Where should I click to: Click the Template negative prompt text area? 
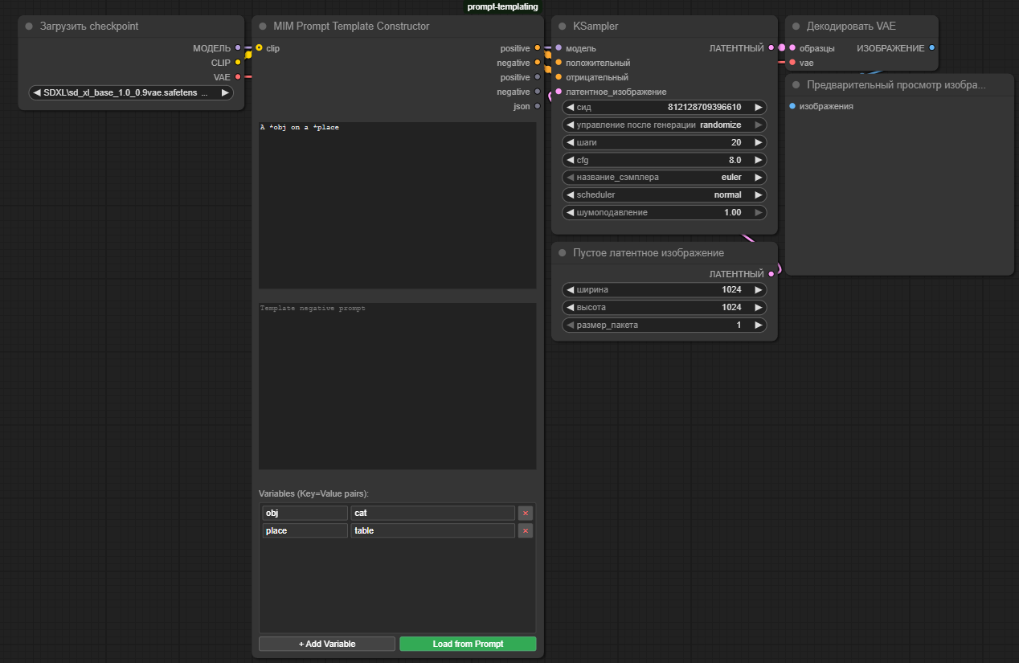pyautogui.click(x=397, y=387)
